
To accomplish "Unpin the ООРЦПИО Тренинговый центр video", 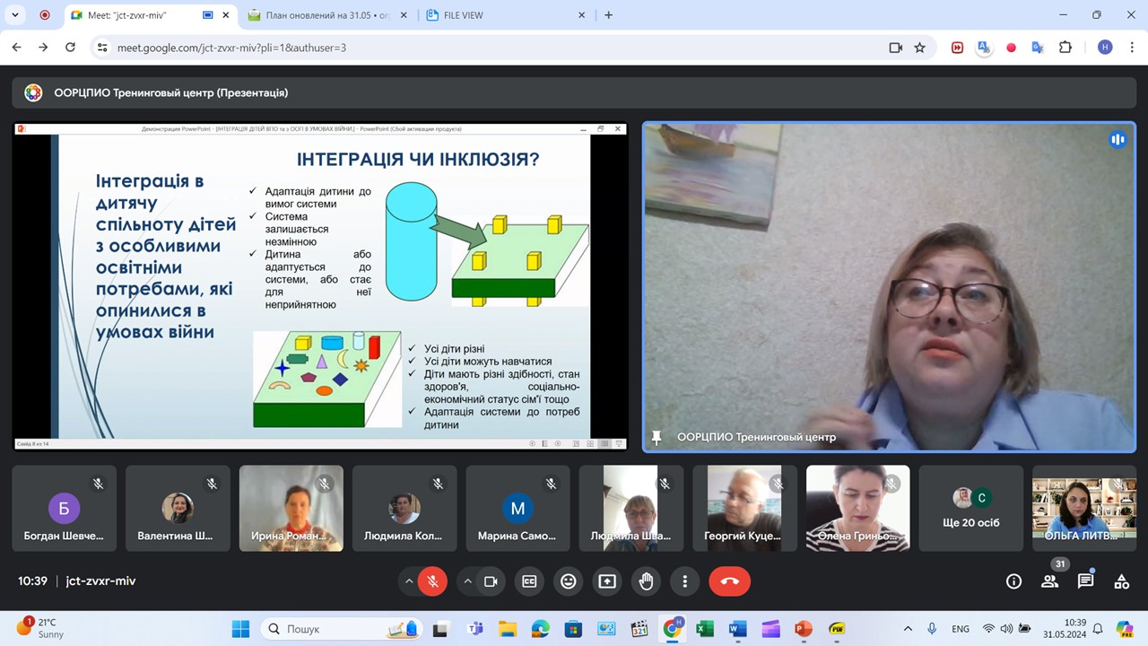I will [657, 437].
